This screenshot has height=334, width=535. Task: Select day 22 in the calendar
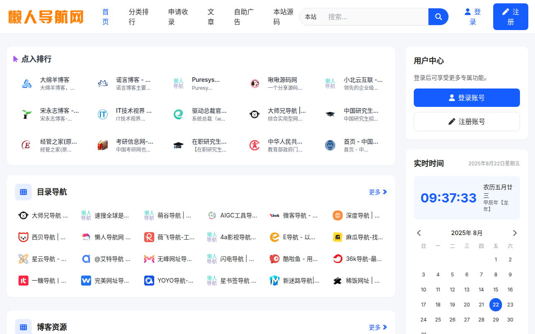[496, 305]
